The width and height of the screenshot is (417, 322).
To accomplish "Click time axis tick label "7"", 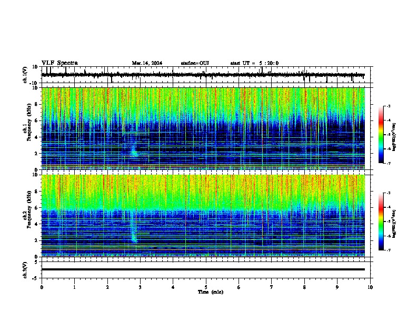I will click(x=272, y=287).
